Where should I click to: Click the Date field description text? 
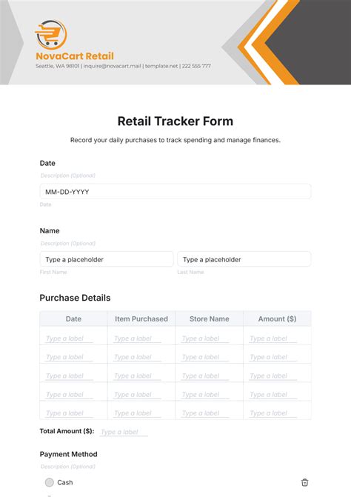coord(68,176)
